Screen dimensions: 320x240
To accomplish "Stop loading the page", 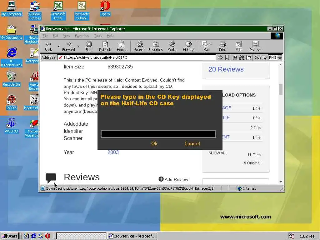I will [89, 46].
